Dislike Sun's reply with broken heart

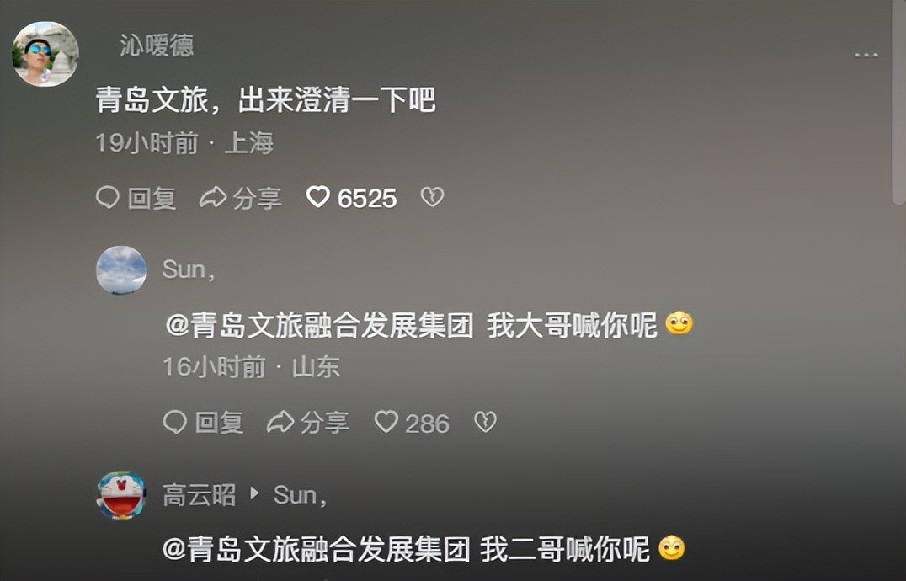(485, 422)
